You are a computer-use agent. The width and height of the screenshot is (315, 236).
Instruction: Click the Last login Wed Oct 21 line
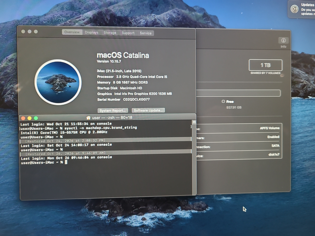pos(66,124)
